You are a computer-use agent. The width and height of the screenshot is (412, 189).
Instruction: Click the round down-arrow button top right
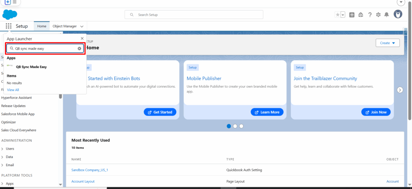[401, 2]
